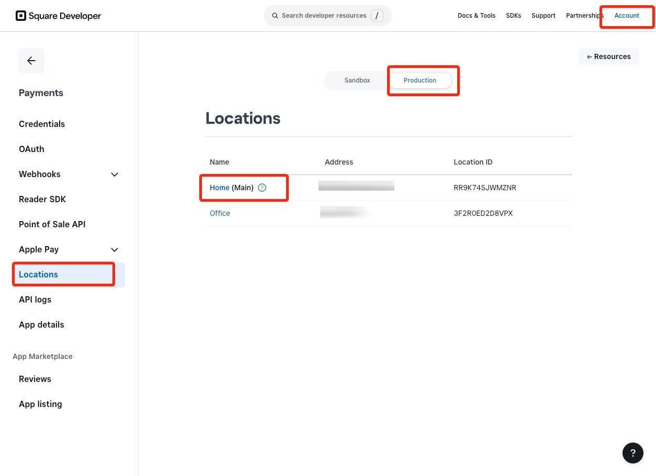
Task: Open Reader SDK in sidebar
Action: point(42,199)
